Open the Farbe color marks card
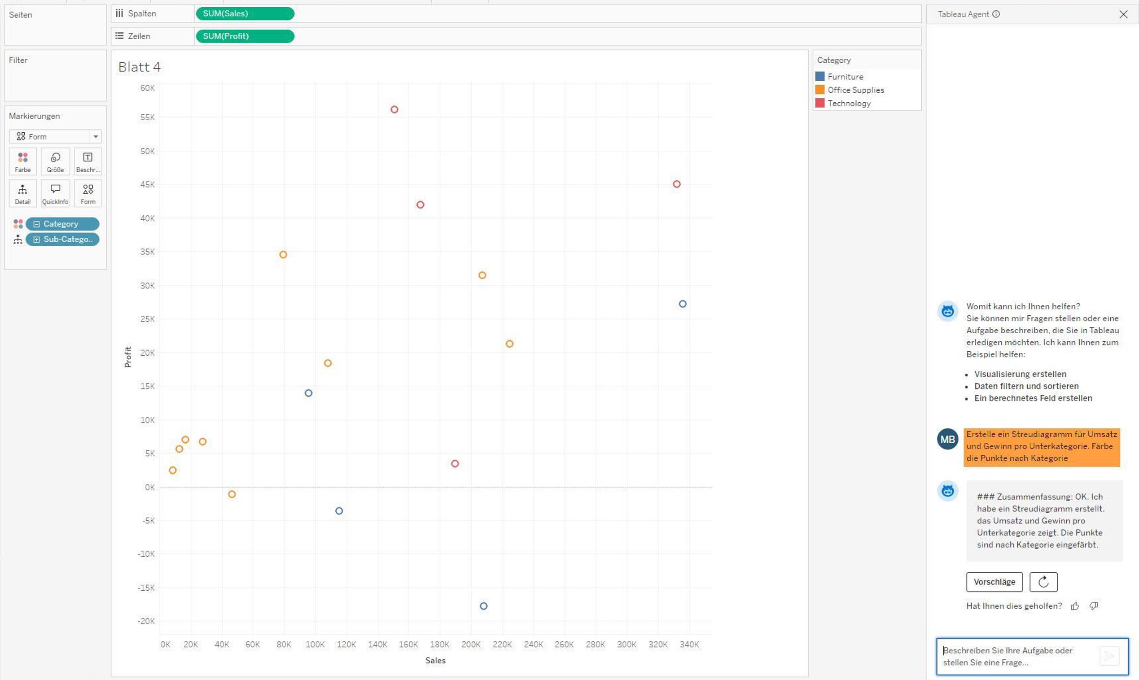The image size is (1139, 680). [22, 161]
